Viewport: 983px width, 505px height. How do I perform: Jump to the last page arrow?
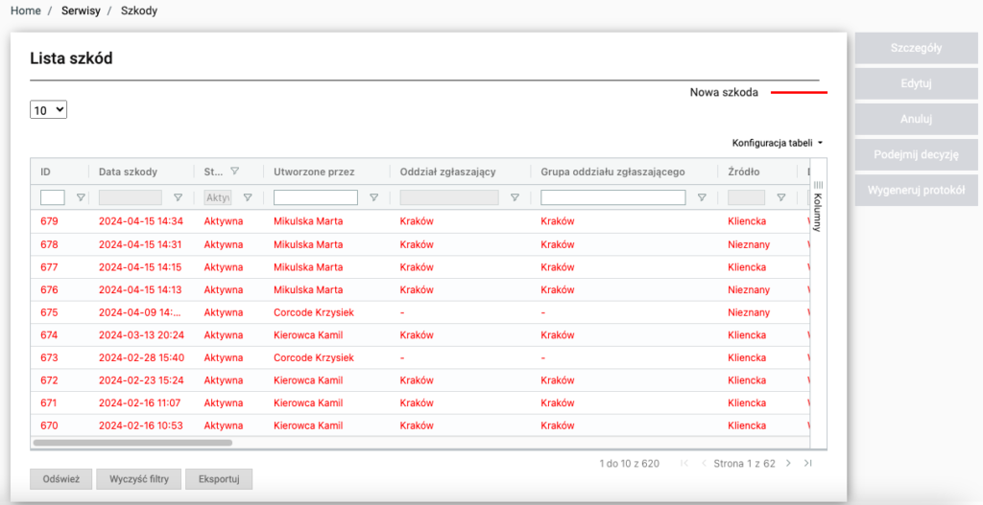(x=808, y=464)
